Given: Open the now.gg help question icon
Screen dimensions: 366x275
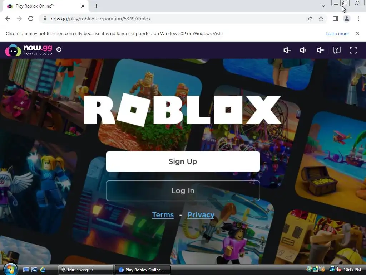Looking at the screenshot, I should 337,50.
